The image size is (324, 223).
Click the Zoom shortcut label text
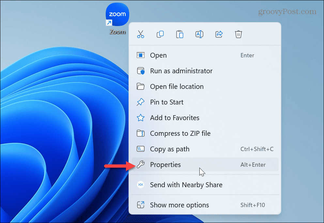(x=117, y=32)
